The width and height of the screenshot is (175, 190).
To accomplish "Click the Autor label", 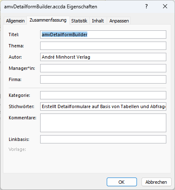I will tap(15, 57).
